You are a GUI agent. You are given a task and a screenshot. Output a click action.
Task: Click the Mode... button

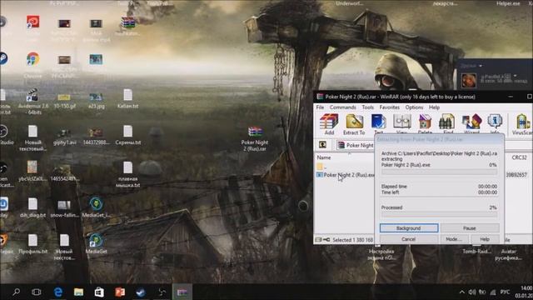[x=453, y=239]
